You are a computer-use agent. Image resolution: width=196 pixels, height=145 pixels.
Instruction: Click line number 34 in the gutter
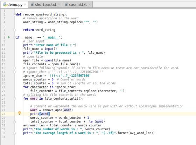click(3, 137)
